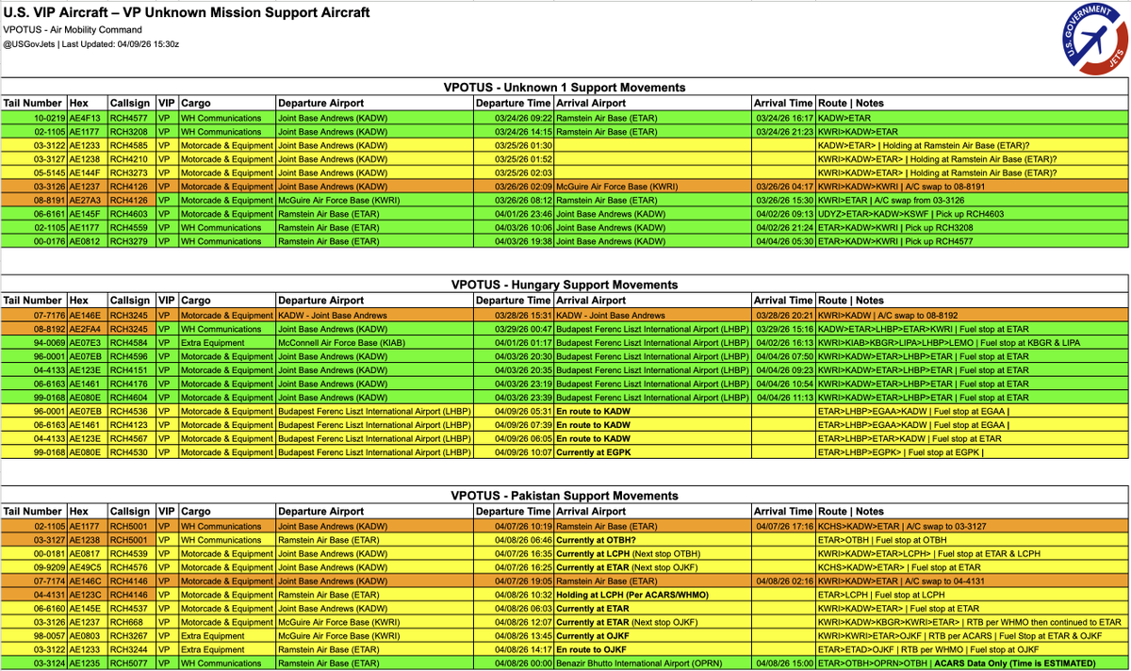1131x671 pixels.
Task: Click 'Callsign' header in Hungary table
Action: [130, 301]
